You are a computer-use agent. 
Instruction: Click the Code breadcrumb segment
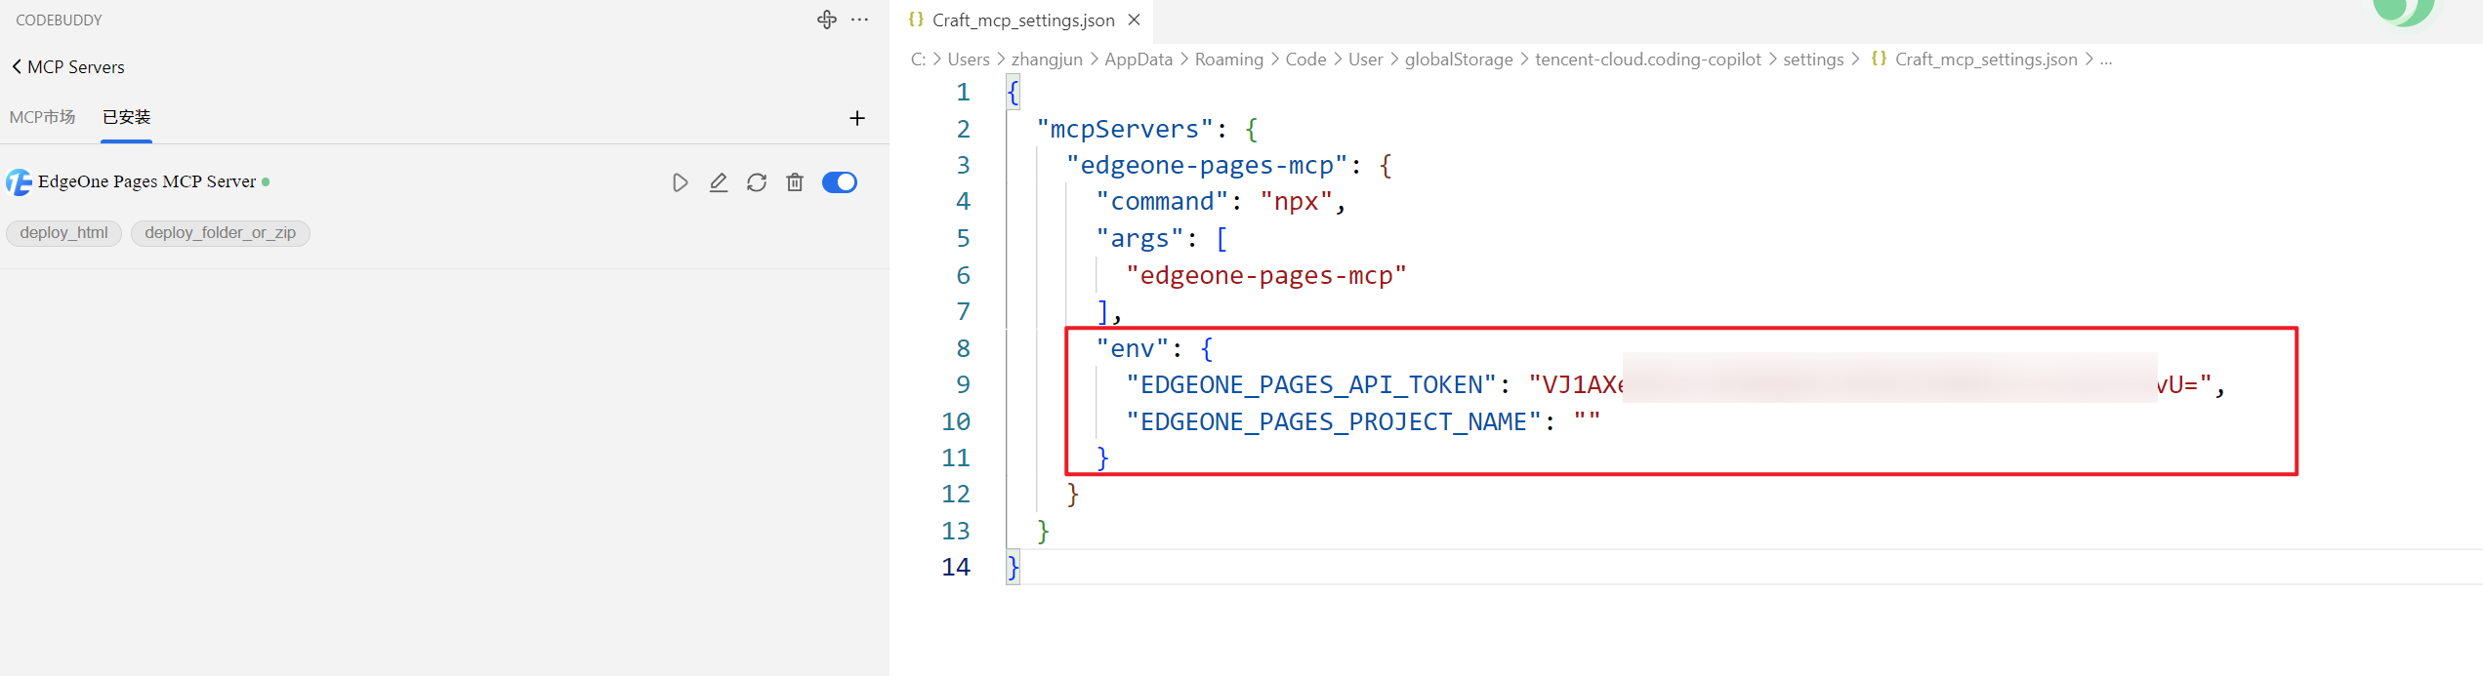1305,60
